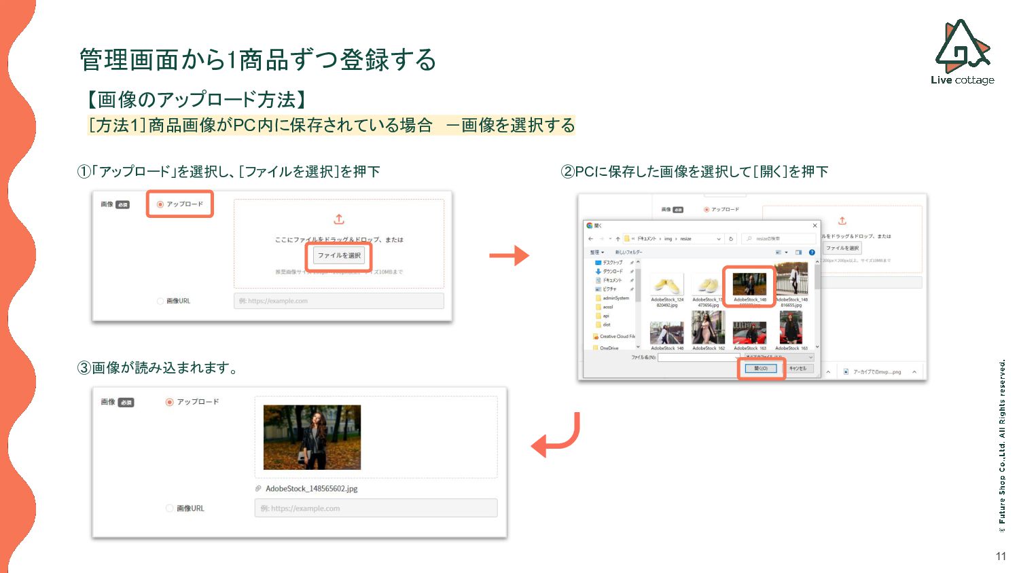1019x573 pixels.
Task: Click the paperclip icon beside AdobeStock_148565602.jpg
Action: tap(258, 488)
